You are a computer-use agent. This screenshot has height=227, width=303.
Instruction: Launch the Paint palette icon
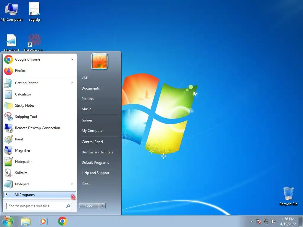coord(9,139)
